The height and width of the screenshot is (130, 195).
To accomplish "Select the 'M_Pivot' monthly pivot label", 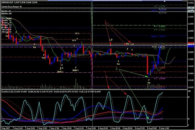I will [163, 13].
